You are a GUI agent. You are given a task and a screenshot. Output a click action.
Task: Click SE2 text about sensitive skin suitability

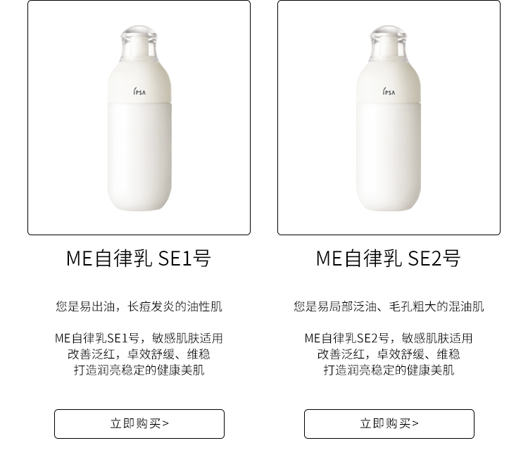pyautogui.click(x=389, y=338)
